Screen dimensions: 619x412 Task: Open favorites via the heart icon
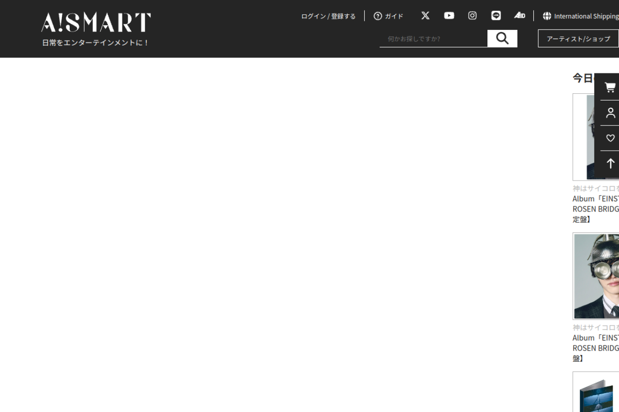click(610, 138)
